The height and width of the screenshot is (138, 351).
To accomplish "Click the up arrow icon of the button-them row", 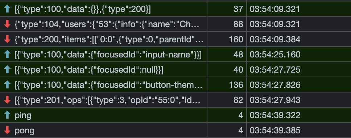I will 7,85.
